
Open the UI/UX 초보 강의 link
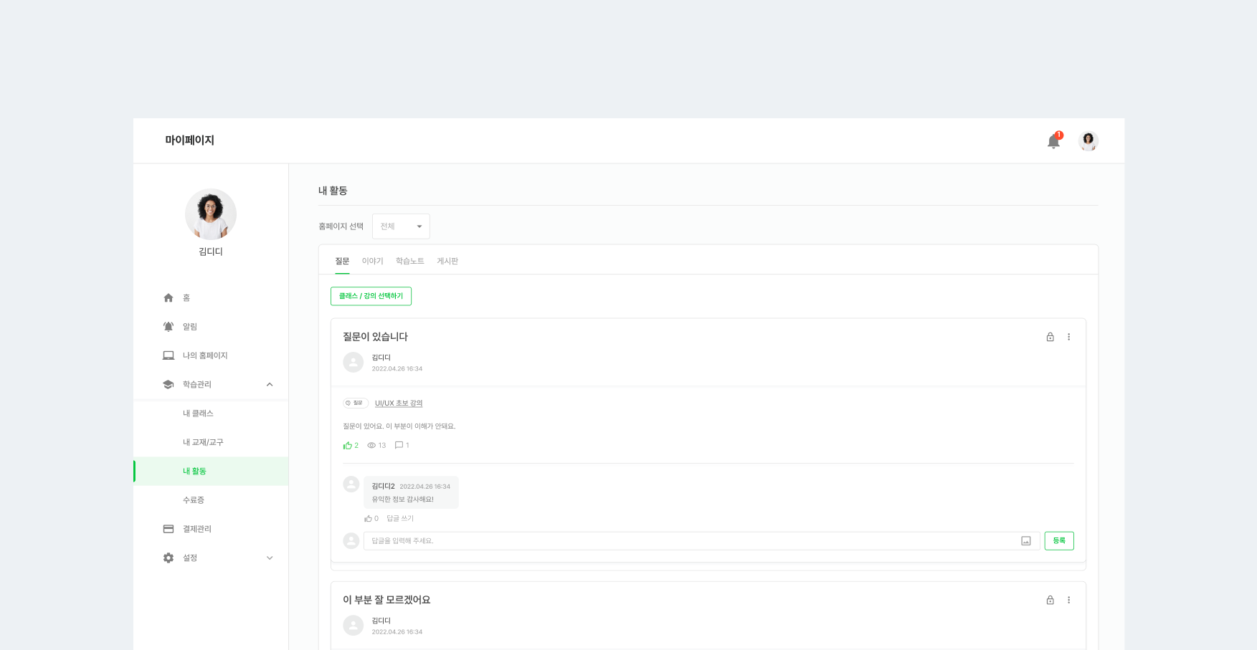point(399,403)
